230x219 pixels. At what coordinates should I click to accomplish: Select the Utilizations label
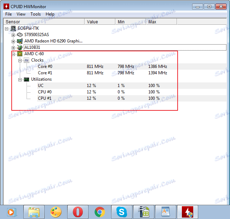point(41,79)
